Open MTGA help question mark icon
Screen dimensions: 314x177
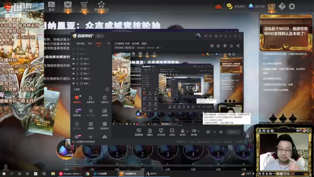point(282,6)
